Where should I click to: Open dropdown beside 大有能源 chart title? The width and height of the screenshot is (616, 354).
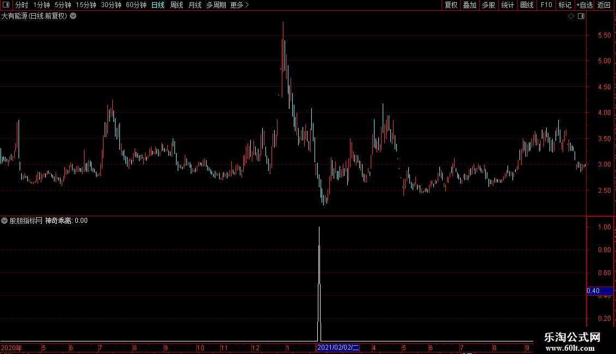73,16
